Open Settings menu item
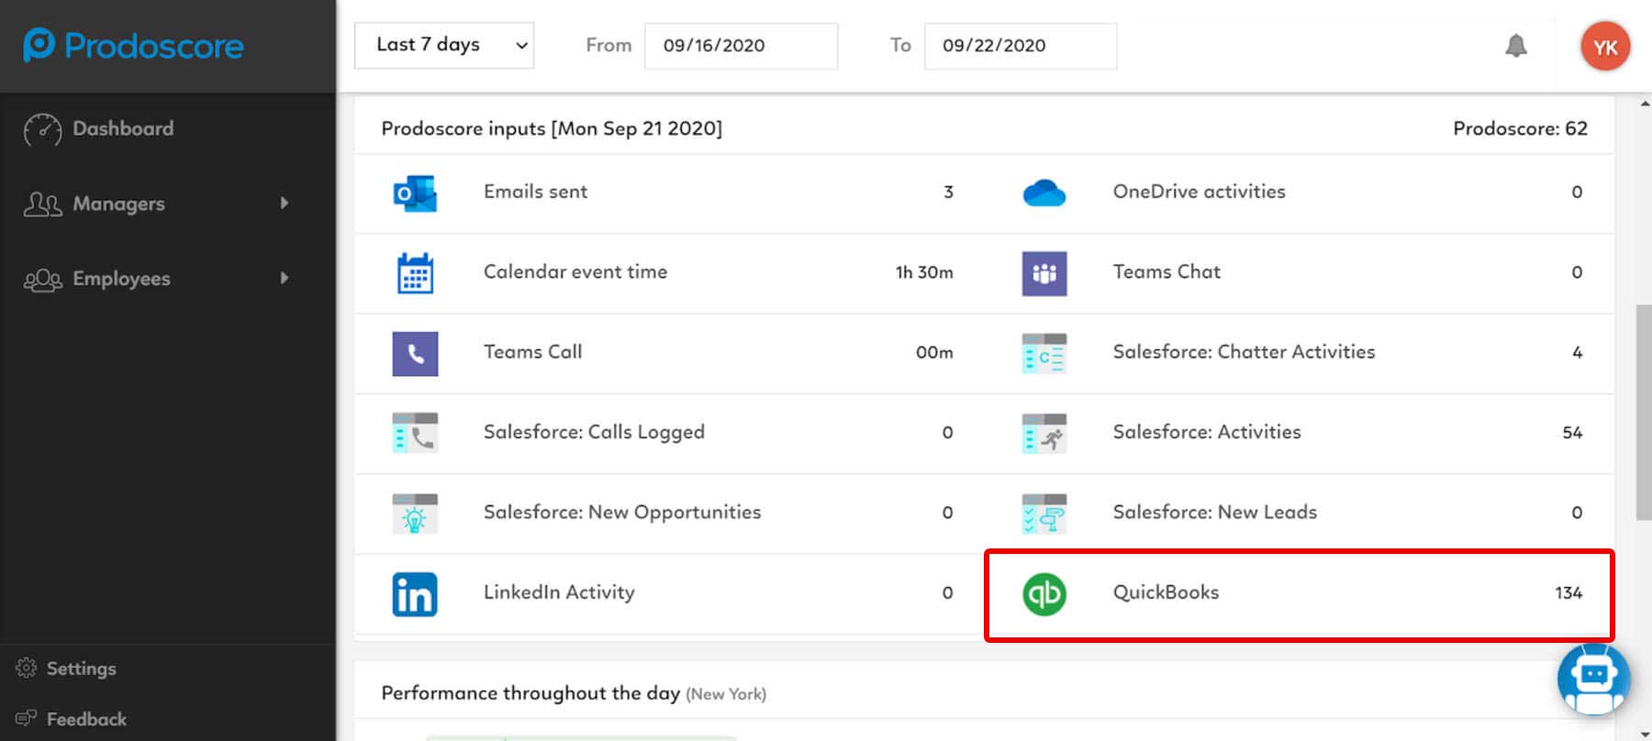Viewport: 1652px width, 741px height. [x=82, y=669]
